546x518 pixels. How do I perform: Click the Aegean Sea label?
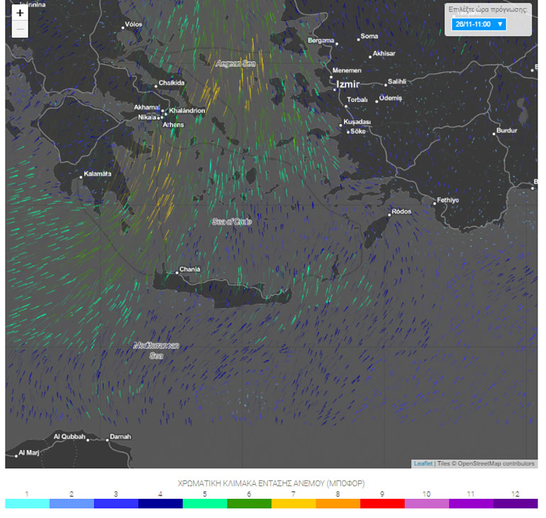[235, 64]
